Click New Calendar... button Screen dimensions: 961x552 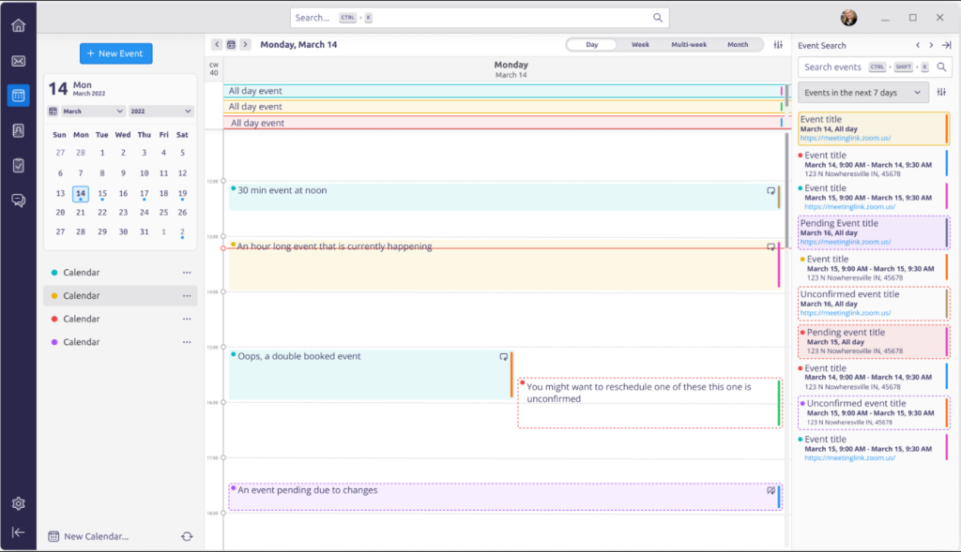point(95,536)
